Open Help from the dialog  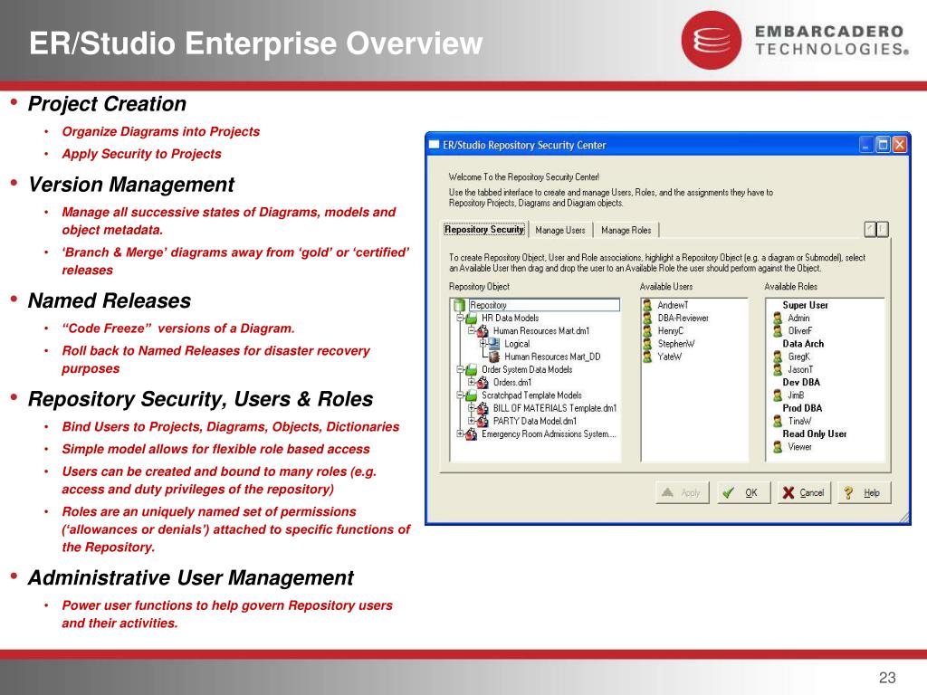[864, 492]
